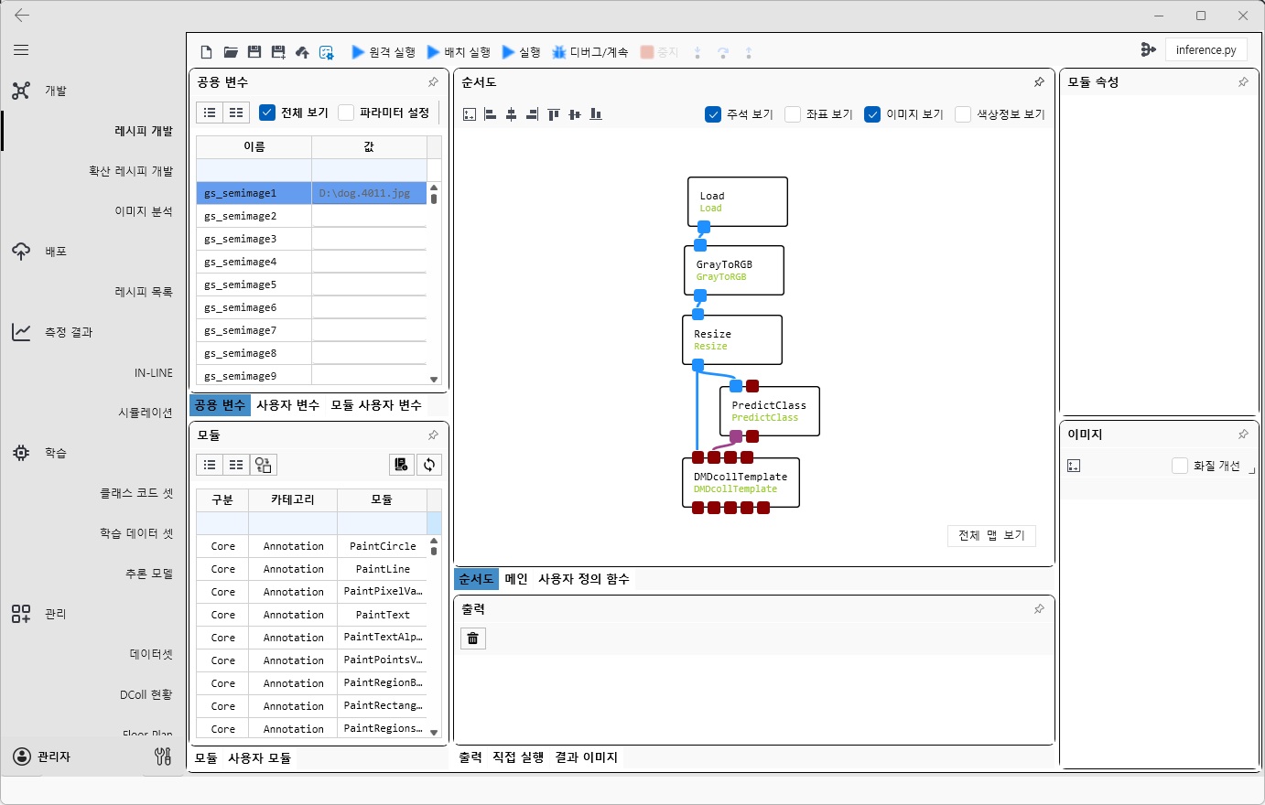This screenshot has height=805, width=1265.
Task: Select the new file icon in toolbar
Action: (x=206, y=52)
